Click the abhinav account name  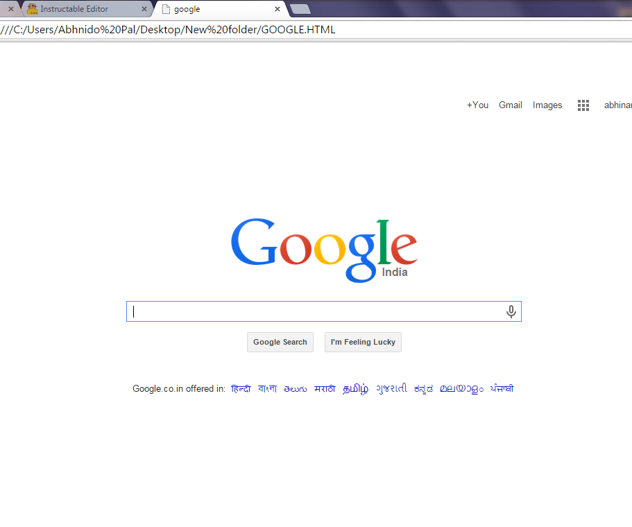tap(618, 105)
